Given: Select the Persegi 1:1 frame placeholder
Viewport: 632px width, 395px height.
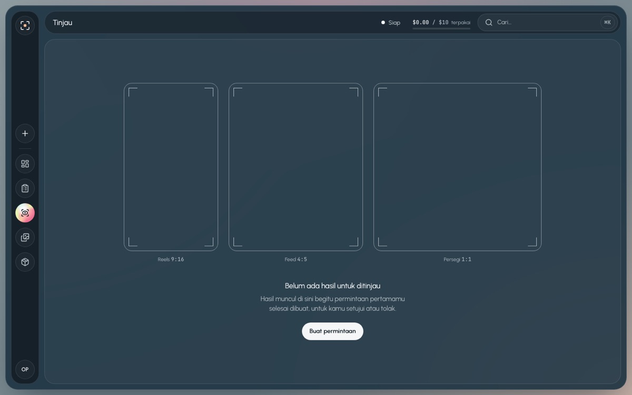Looking at the screenshot, I should point(457,167).
